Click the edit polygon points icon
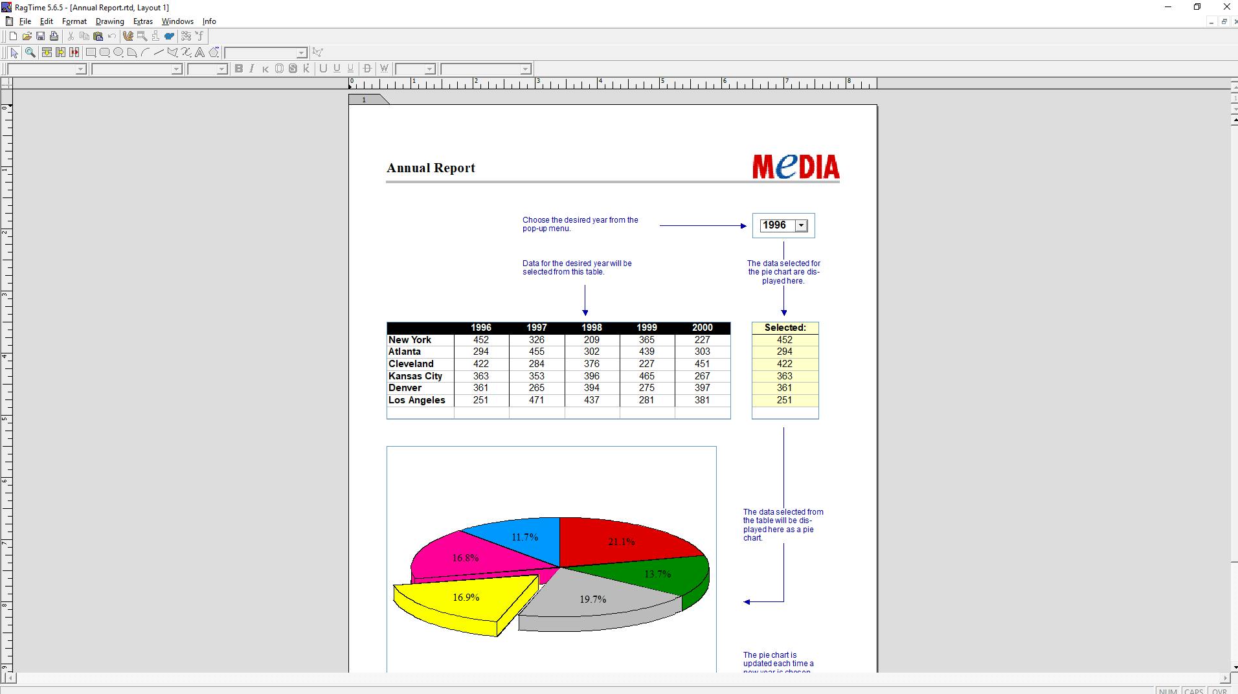The image size is (1238, 694). pyautogui.click(x=317, y=52)
